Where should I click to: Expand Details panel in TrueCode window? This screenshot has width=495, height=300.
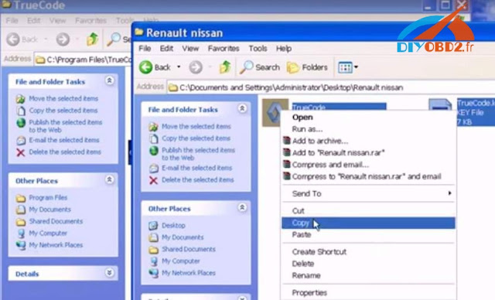(x=109, y=273)
